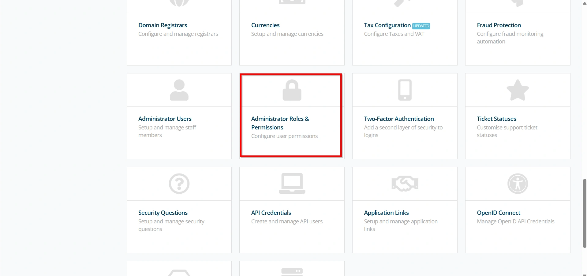Open Administrator Roles & Permissions
Screen dimensions: 587x276
pyautogui.click(x=280, y=123)
